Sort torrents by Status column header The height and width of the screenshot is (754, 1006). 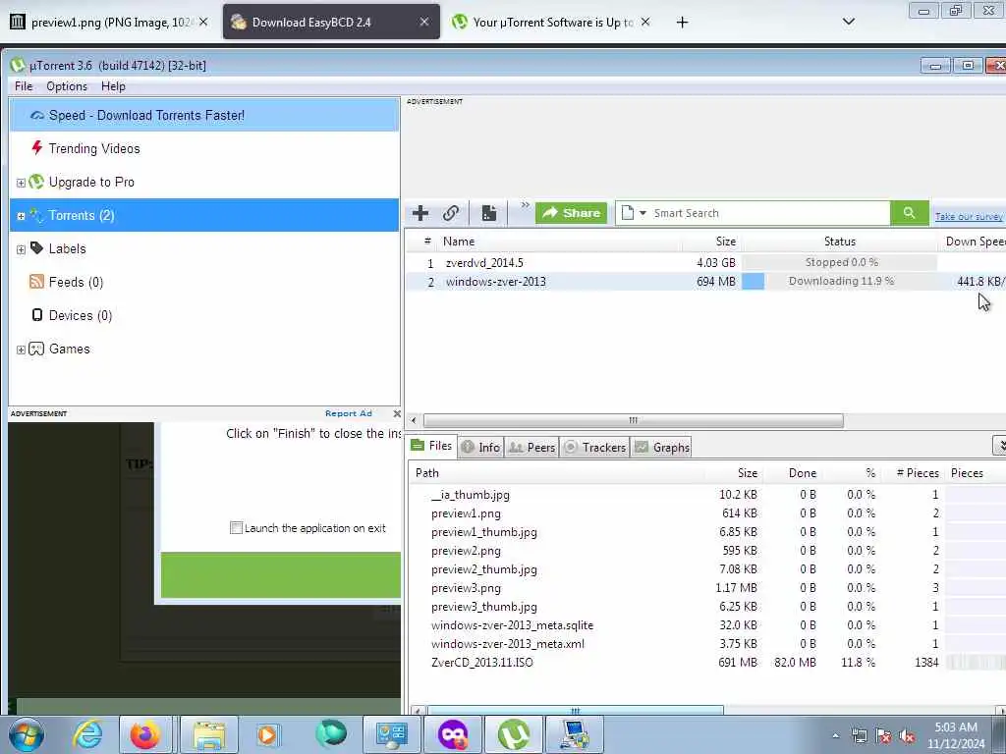pyautogui.click(x=840, y=242)
